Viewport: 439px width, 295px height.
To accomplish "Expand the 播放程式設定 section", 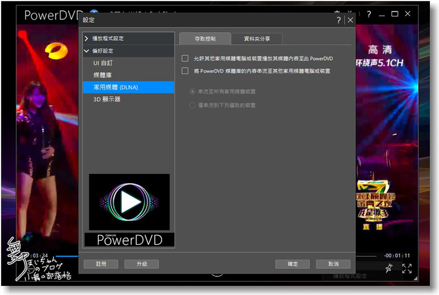I will click(86, 39).
